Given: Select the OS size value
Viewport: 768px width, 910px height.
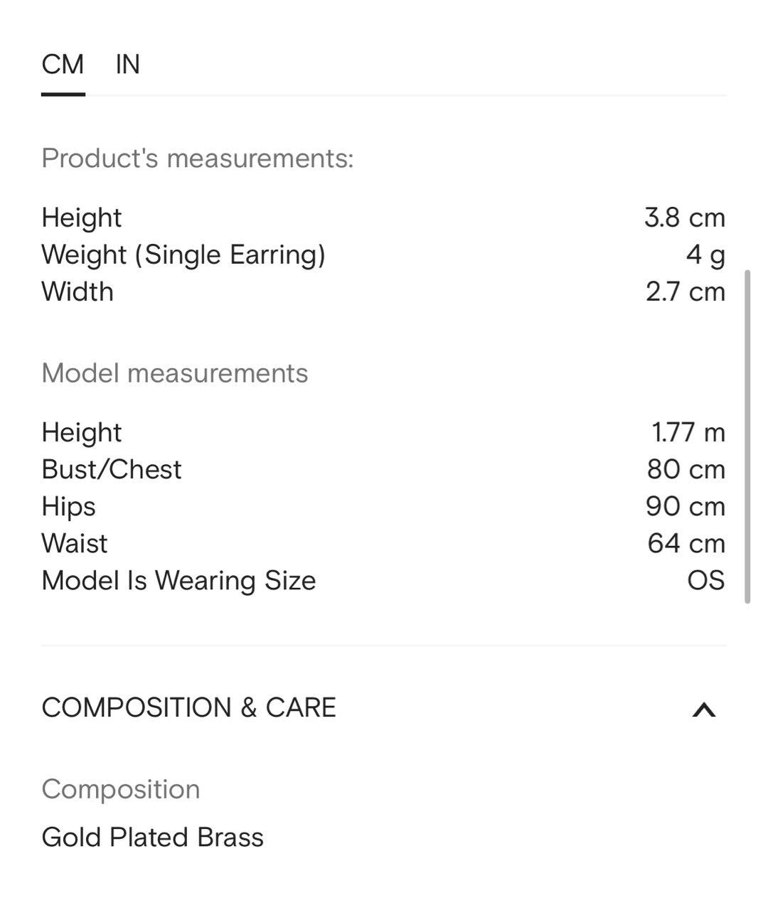Looking at the screenshot, I should 705,580.
